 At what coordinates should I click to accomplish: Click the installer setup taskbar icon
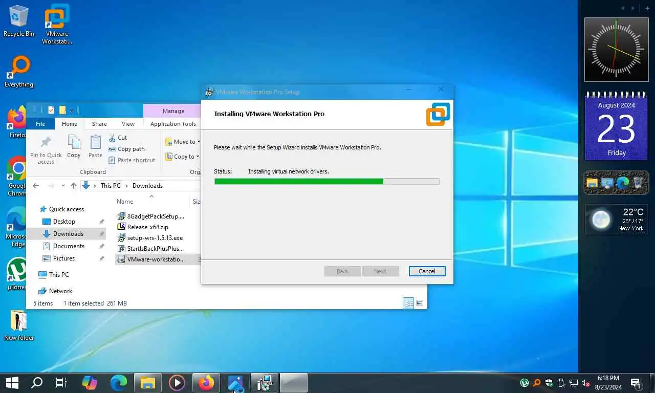[265, 382]
